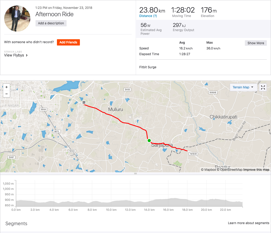271x233 pixels.
Task: Click Add Friends button
Action: (68, 42)
